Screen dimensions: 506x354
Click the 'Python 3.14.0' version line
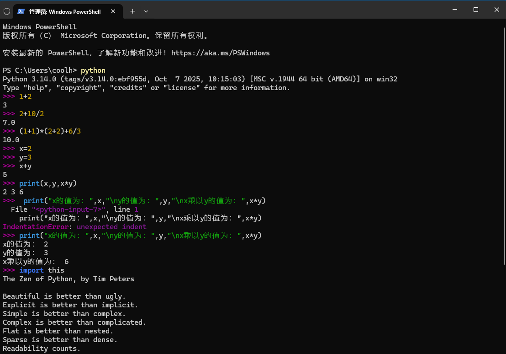pyautogui.click(x=200, y=79)
